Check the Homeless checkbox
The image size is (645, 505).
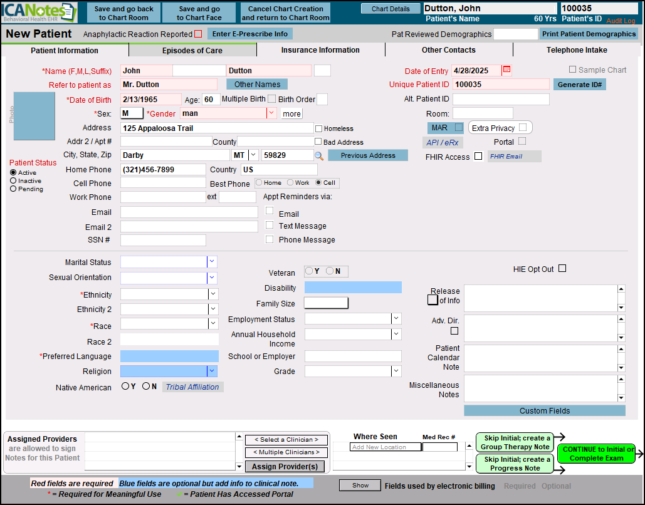click(x=318, y=128)
